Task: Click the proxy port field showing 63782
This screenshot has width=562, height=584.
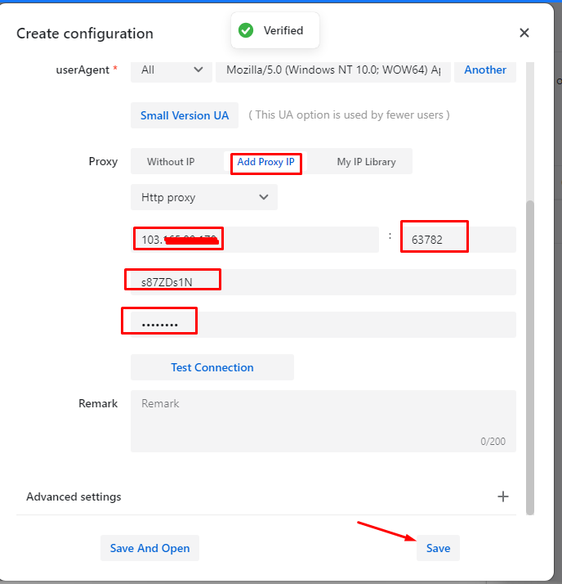Action: 457,240
